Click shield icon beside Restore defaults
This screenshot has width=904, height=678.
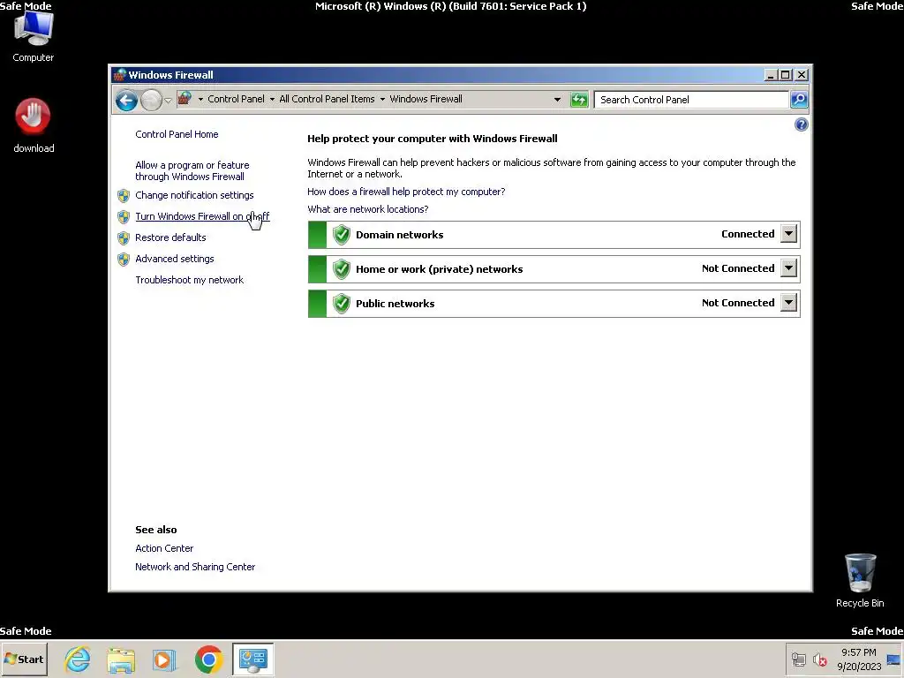124,238
